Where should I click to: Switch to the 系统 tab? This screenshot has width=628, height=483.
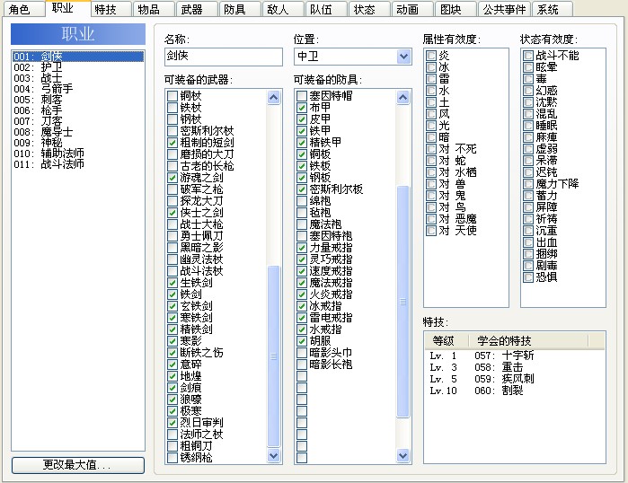point(553,9)
